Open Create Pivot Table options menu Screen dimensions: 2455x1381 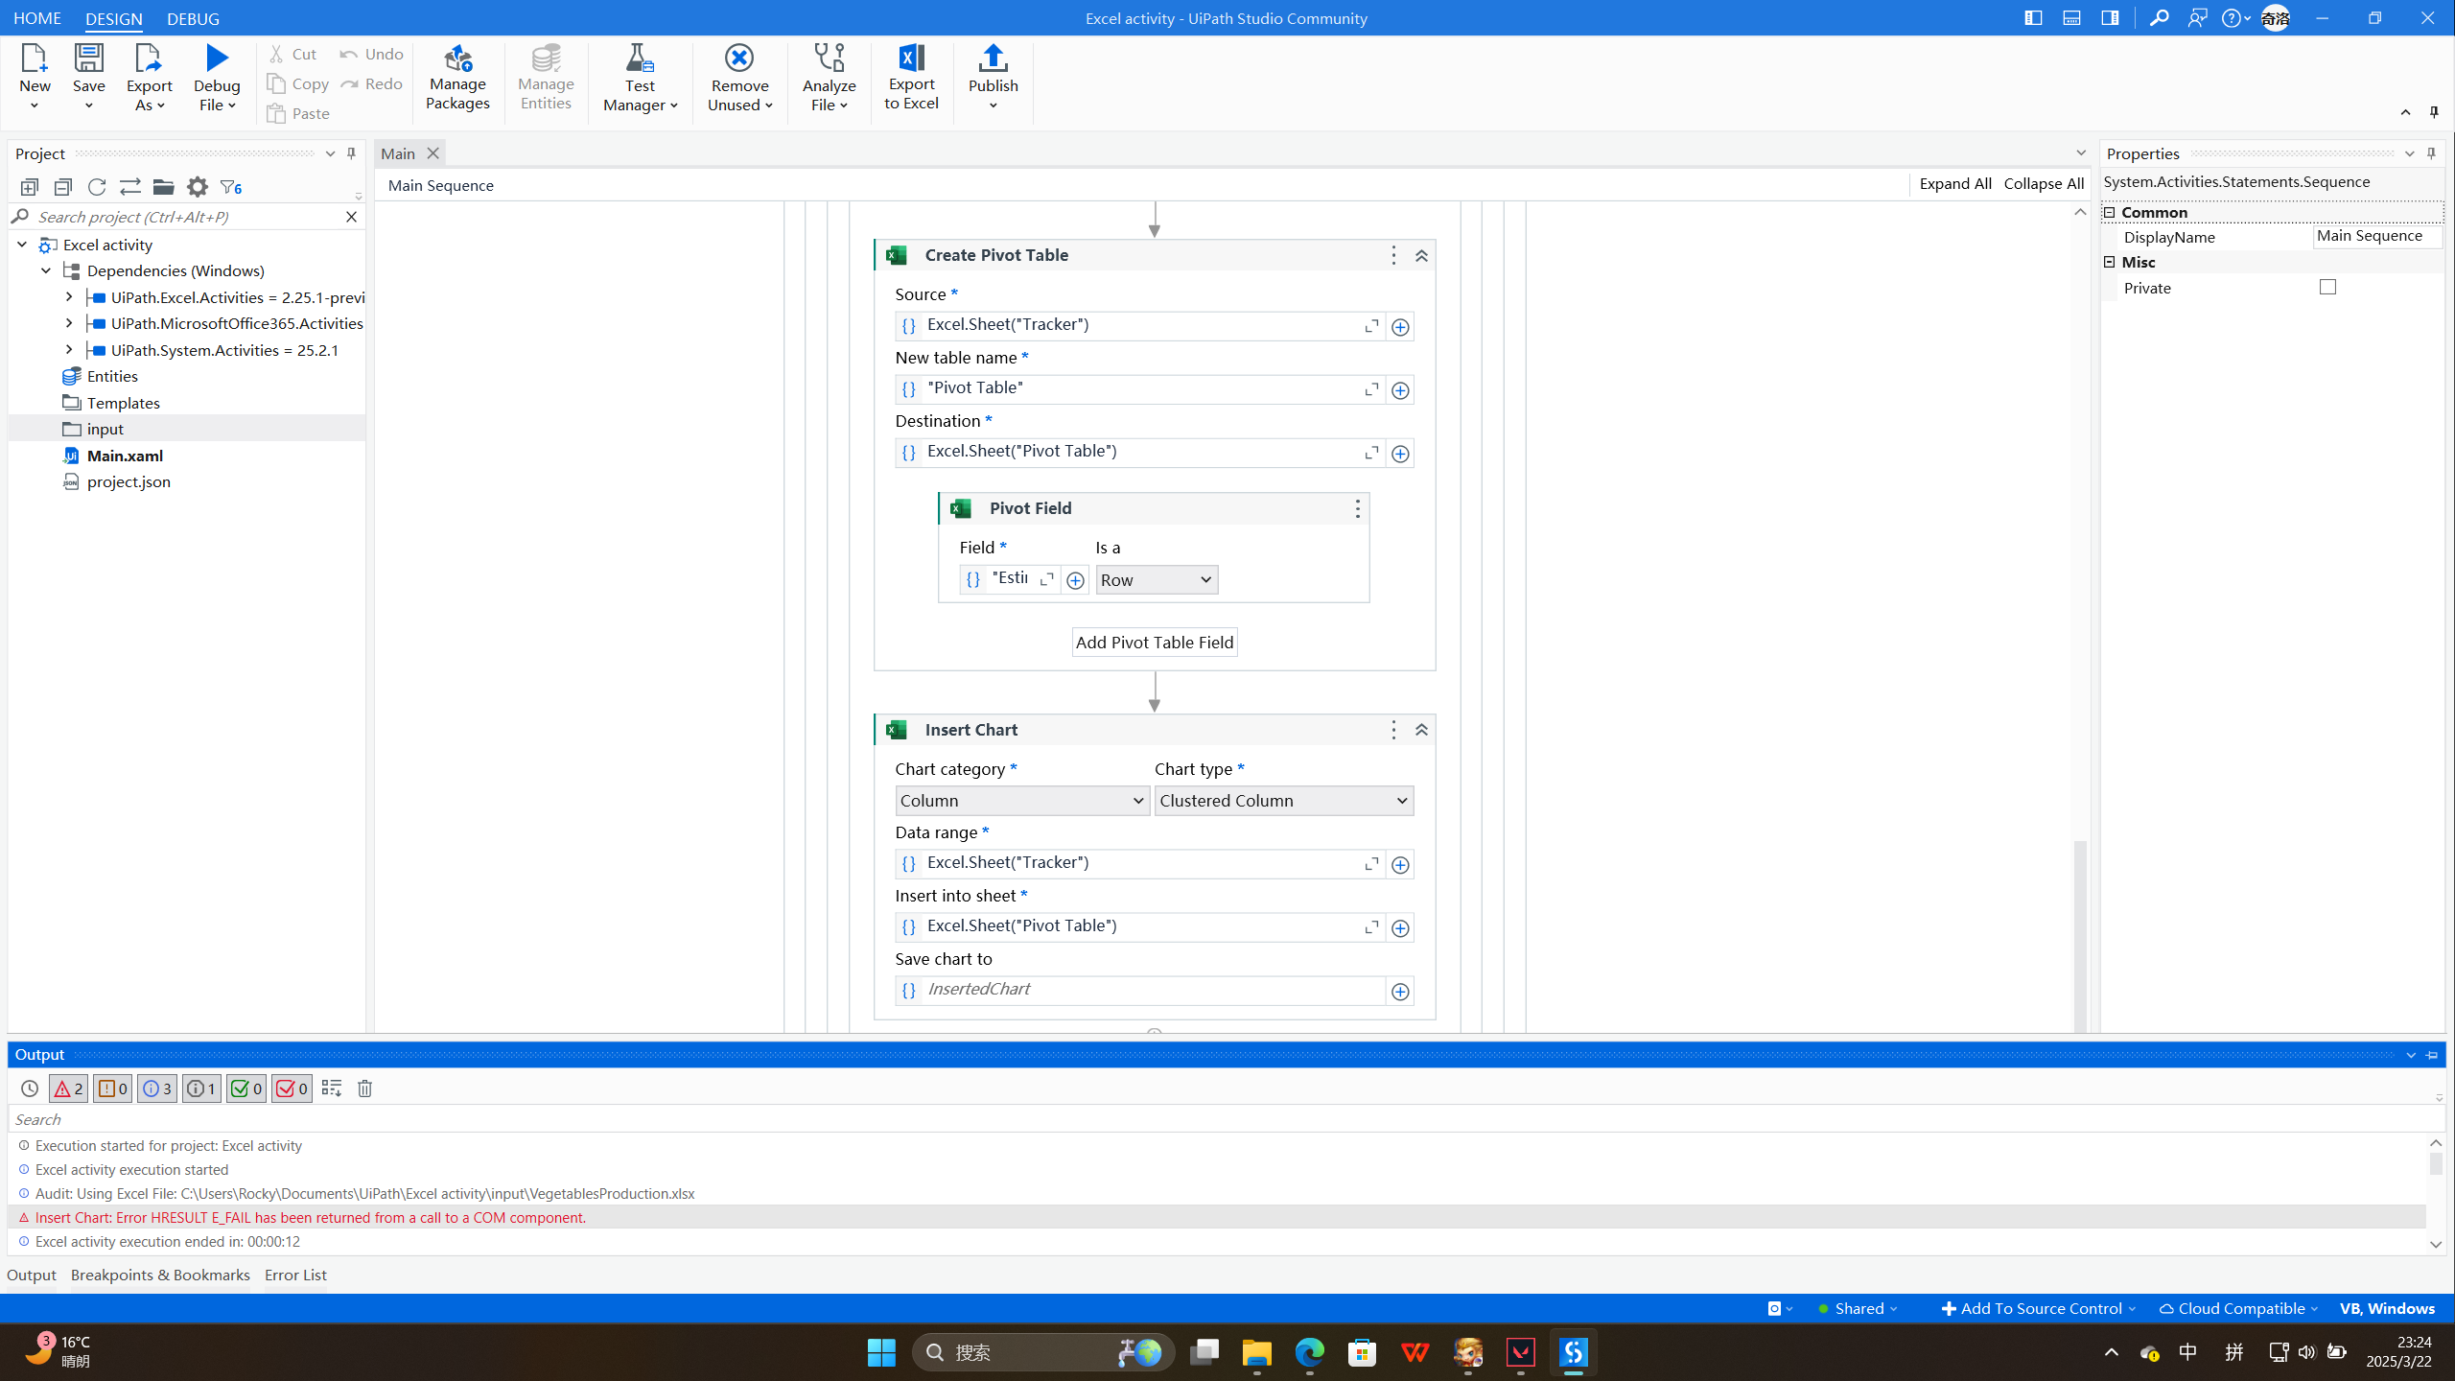pos(1393,255)
